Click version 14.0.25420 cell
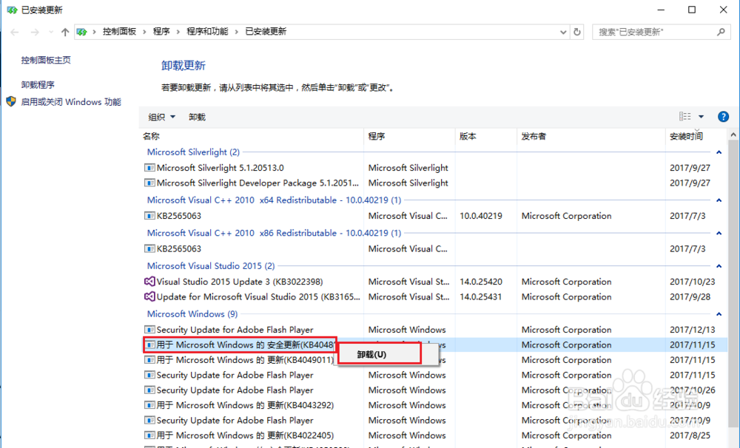 point(481,282)
